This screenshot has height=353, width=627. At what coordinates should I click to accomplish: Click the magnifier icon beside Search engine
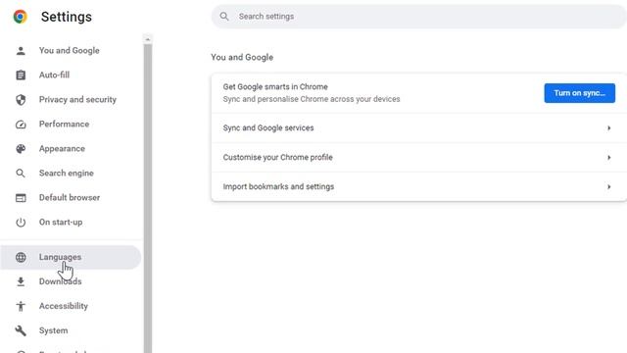point(21,174)
